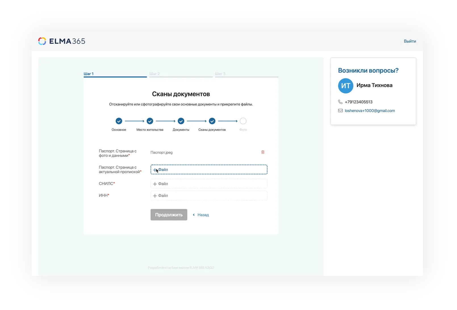The height and width of the screenshot is (310, 457).
Task: Select the empty Фото step circle
Action: tap(243, 121)
